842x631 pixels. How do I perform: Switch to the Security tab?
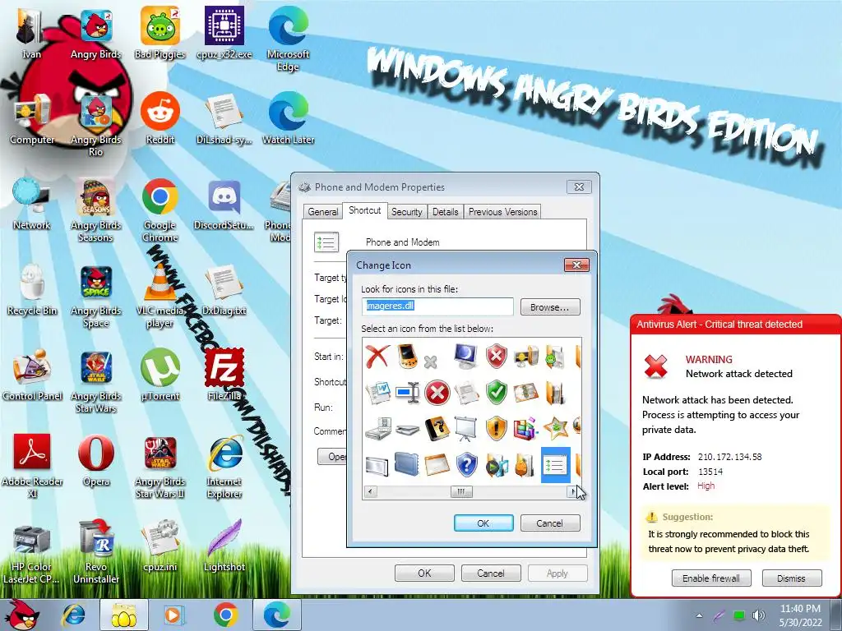(406, 212)
